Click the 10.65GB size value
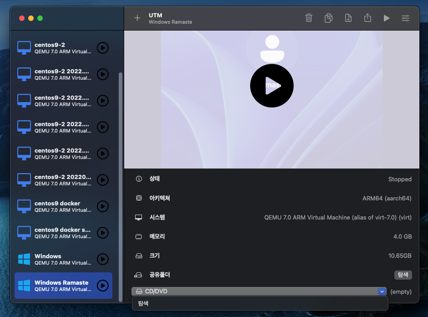The height and width of the screenshot is (317, 428). point(400,256)
